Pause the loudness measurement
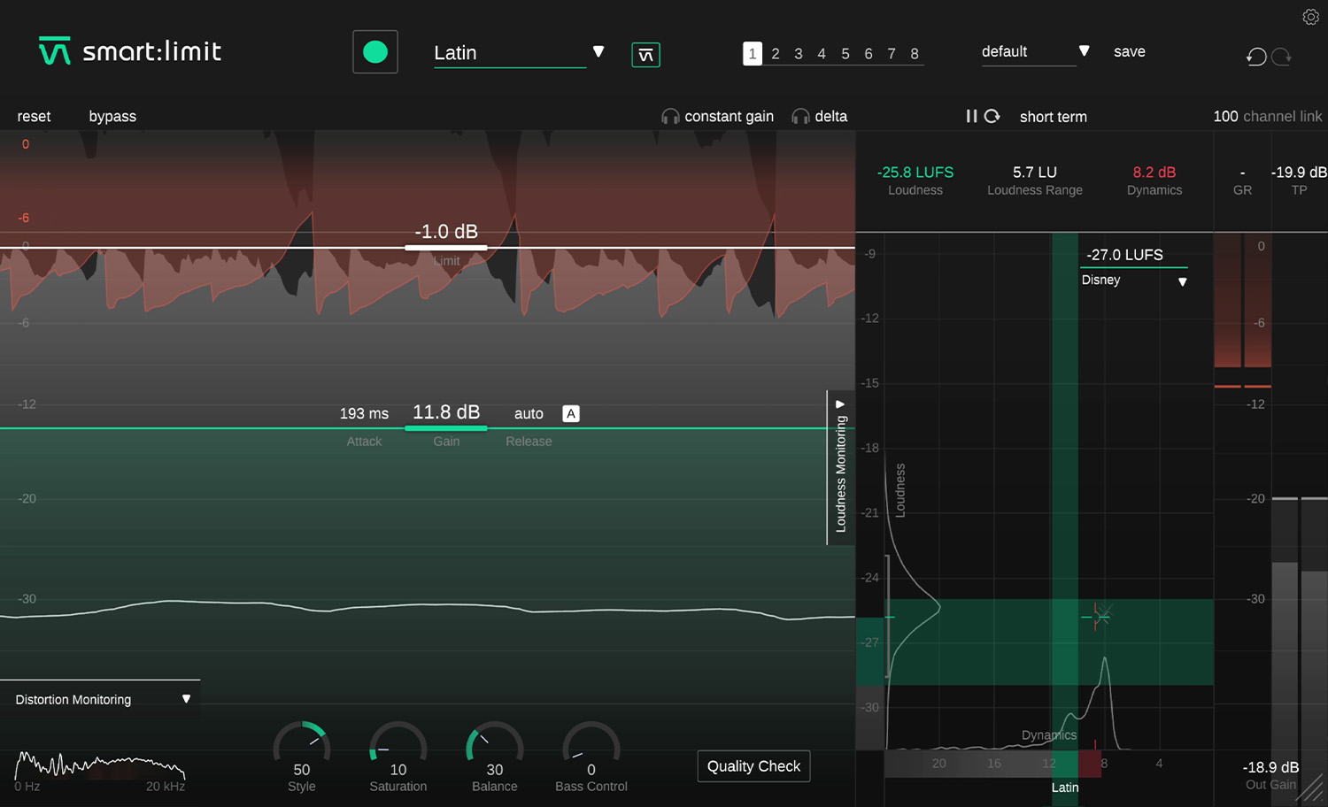Screen dimensions: 1328x807 (x=971, y=116)
